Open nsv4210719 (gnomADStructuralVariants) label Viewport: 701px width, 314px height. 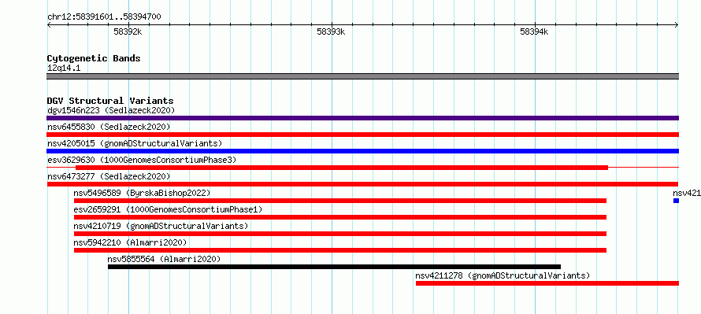coord(161,226)
